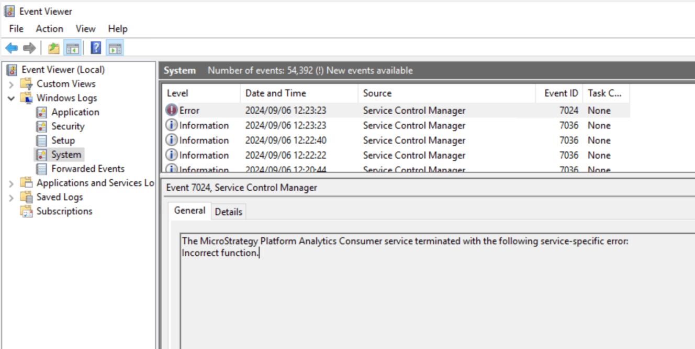Select the Error event row 7024
This screenshot has width=695, height=349.
[396, 110]
